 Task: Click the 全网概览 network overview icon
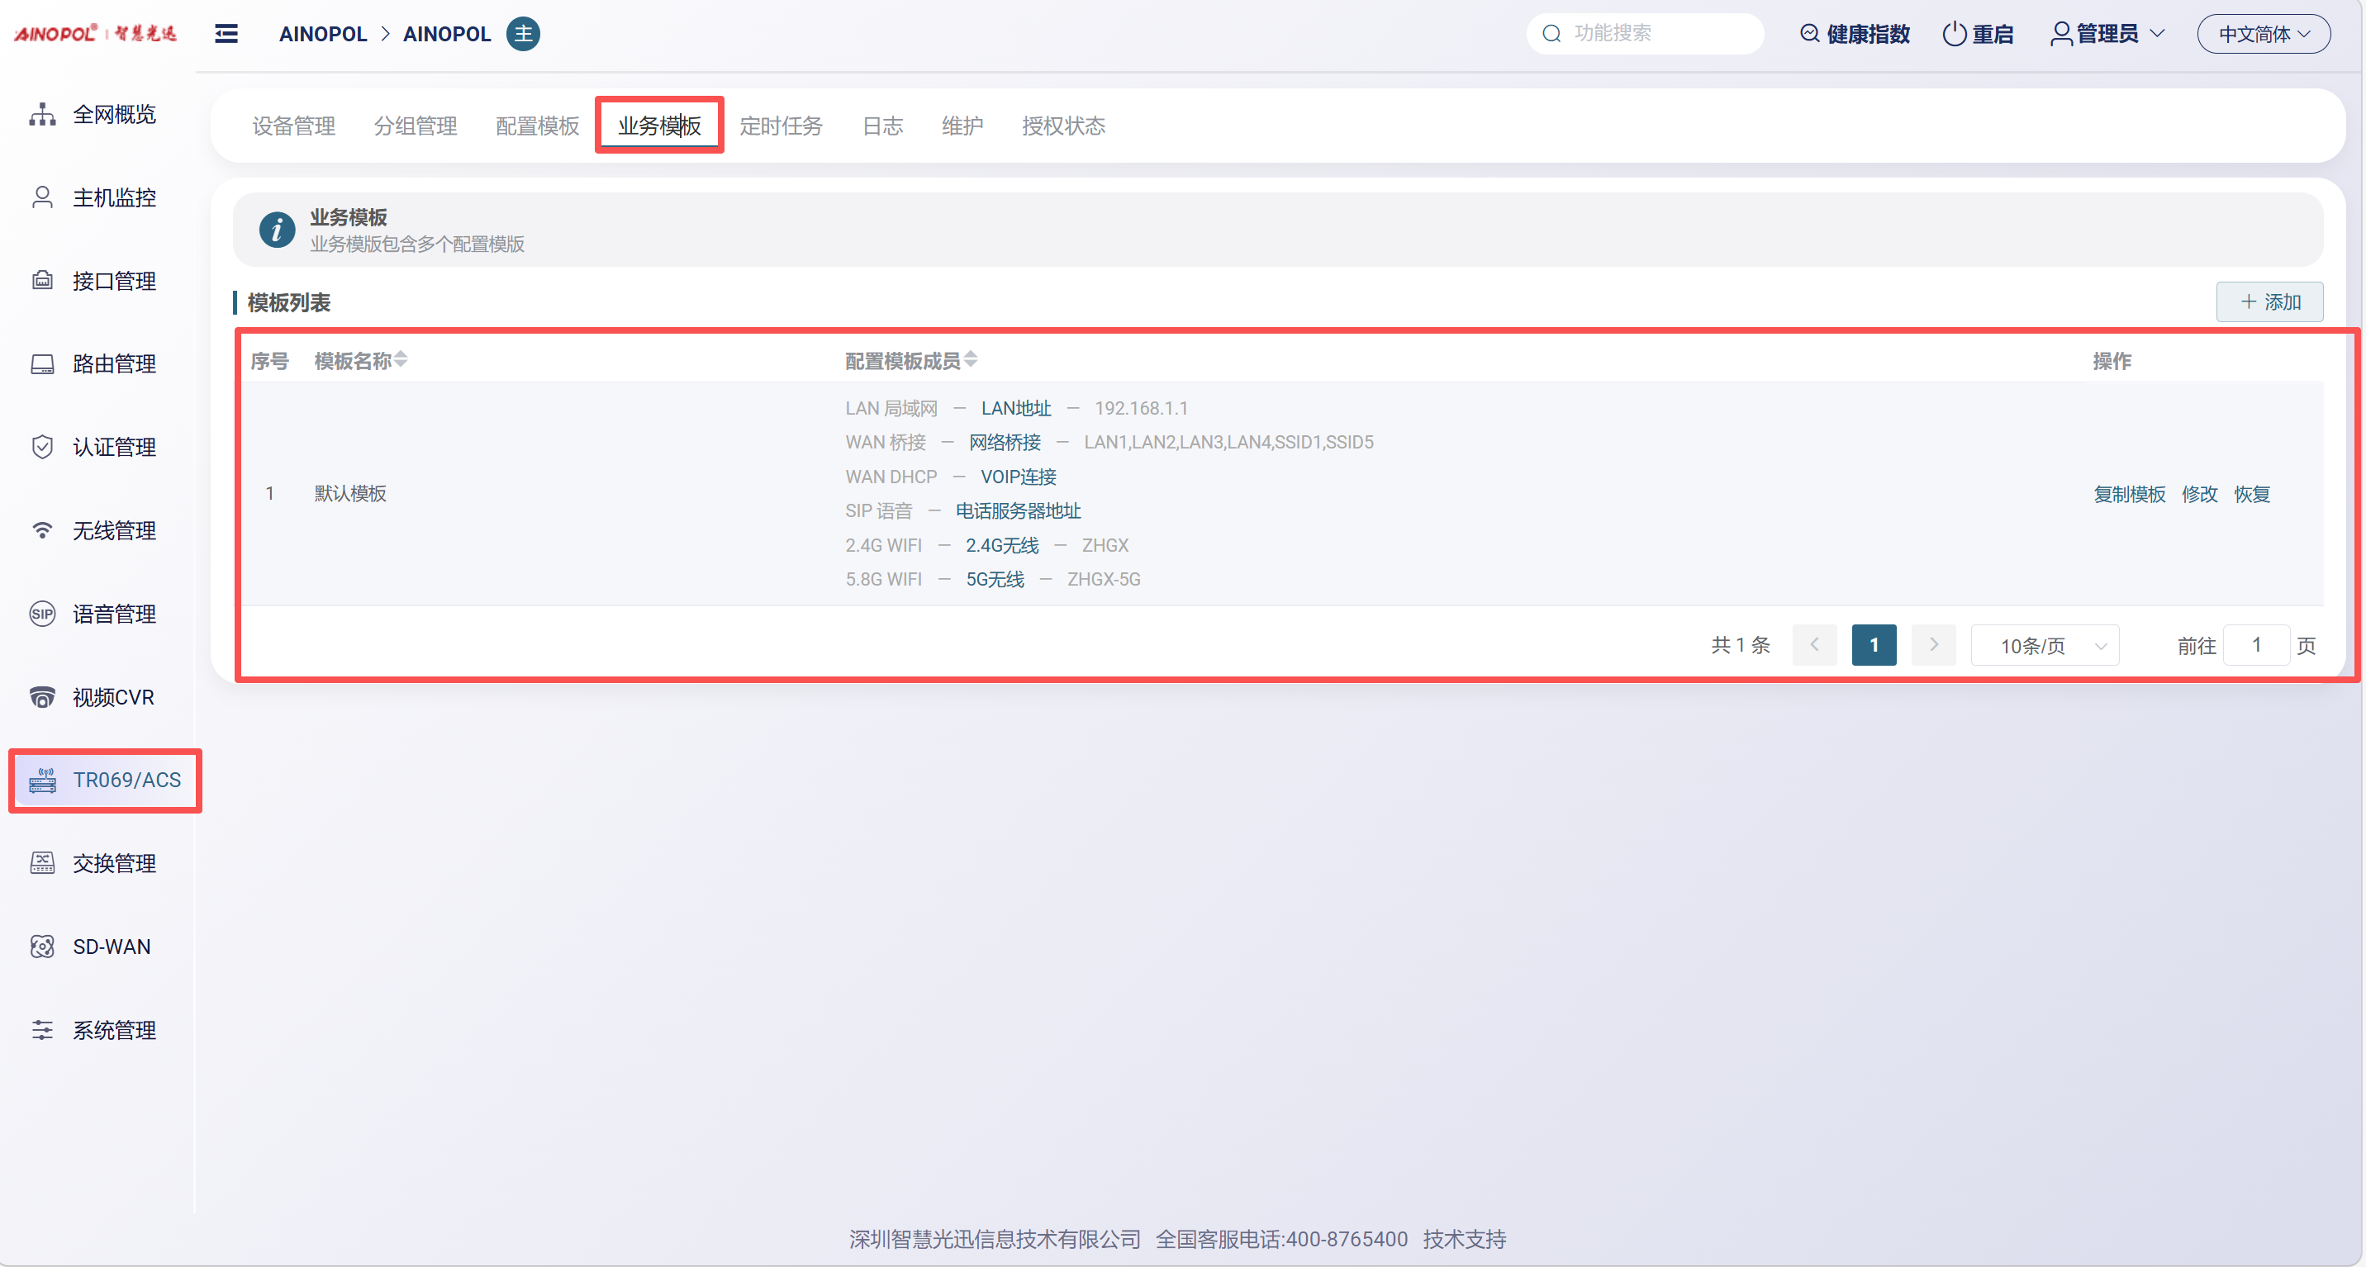coord(42,115)
